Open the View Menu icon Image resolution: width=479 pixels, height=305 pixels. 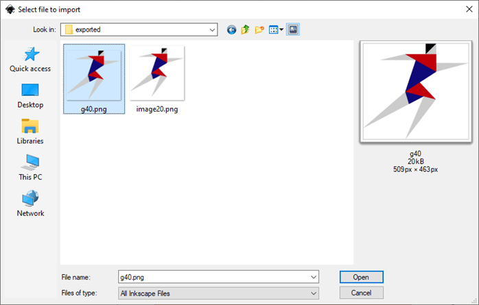click(x=273, y=29)
